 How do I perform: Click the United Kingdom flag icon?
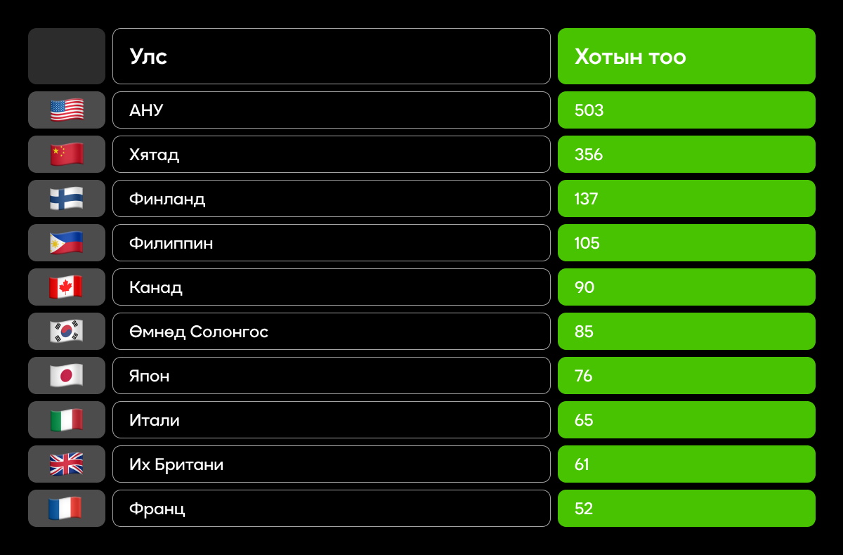click(x=67, y=464)
